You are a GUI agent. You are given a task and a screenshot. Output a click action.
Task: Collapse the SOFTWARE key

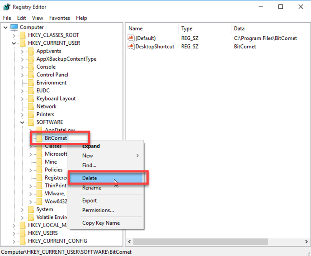click(22, 123)
